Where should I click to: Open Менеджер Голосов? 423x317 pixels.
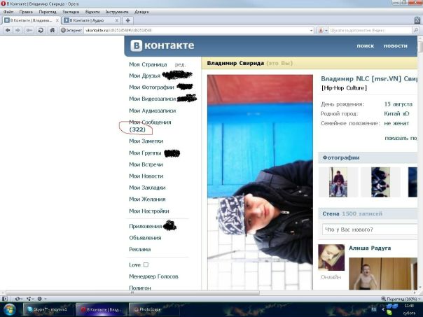pos(153,276)
